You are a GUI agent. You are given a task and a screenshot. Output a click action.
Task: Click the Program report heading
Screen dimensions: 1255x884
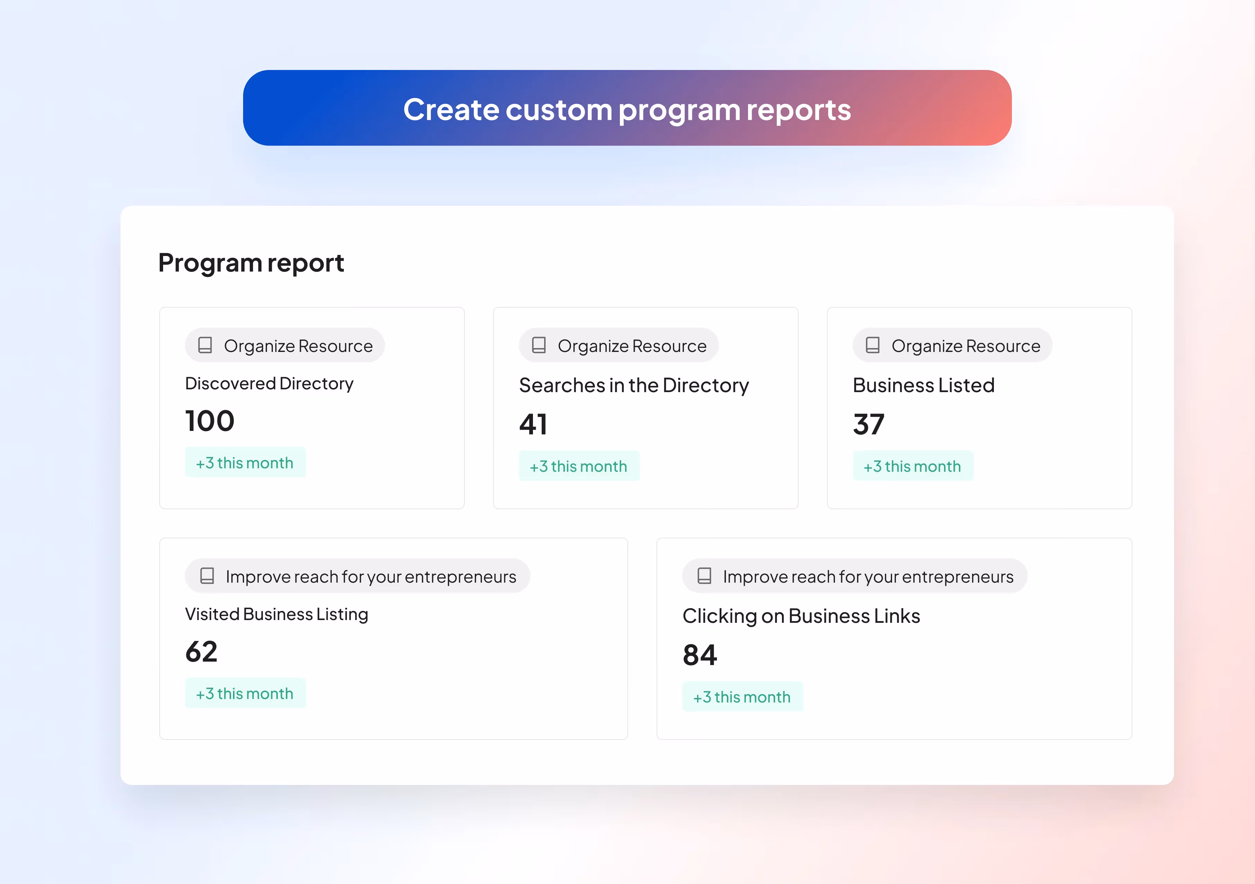tap(251, 263)
